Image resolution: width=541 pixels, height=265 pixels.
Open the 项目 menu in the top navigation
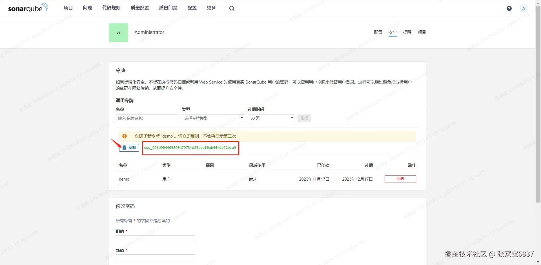(x=68, y=8)
